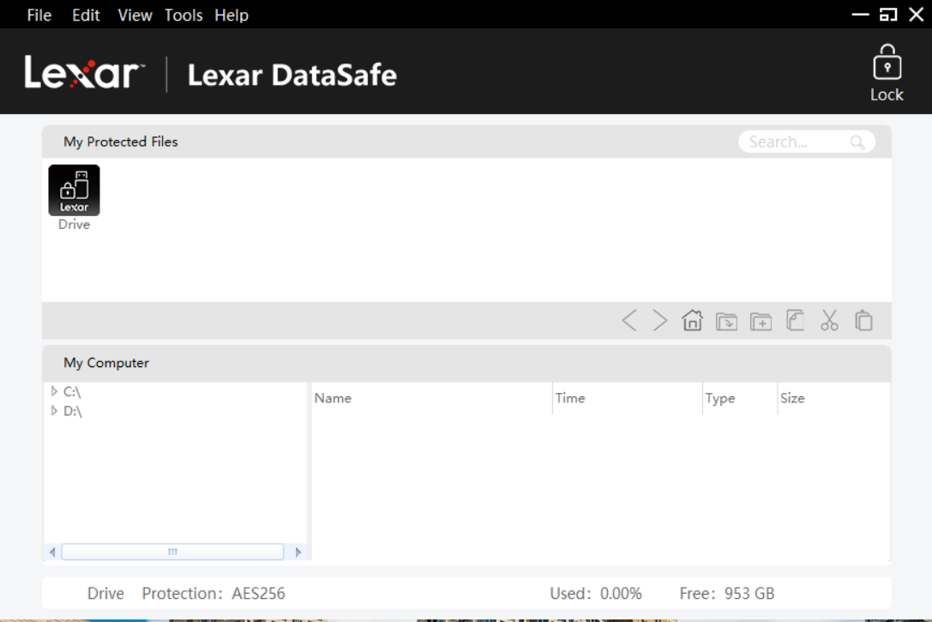Viewport: 932px width, 622px height.
Task: Click the Copy file icon
Action: click(795, 321)
